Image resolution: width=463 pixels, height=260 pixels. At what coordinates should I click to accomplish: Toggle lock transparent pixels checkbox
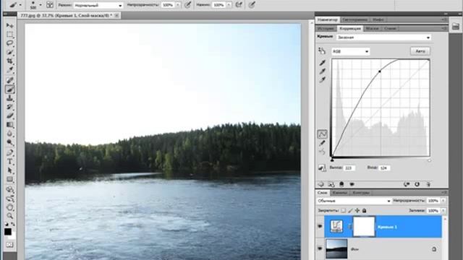coord(343,210)
